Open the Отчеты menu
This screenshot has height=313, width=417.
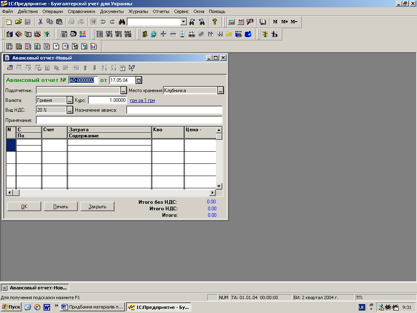pos(161,11)
